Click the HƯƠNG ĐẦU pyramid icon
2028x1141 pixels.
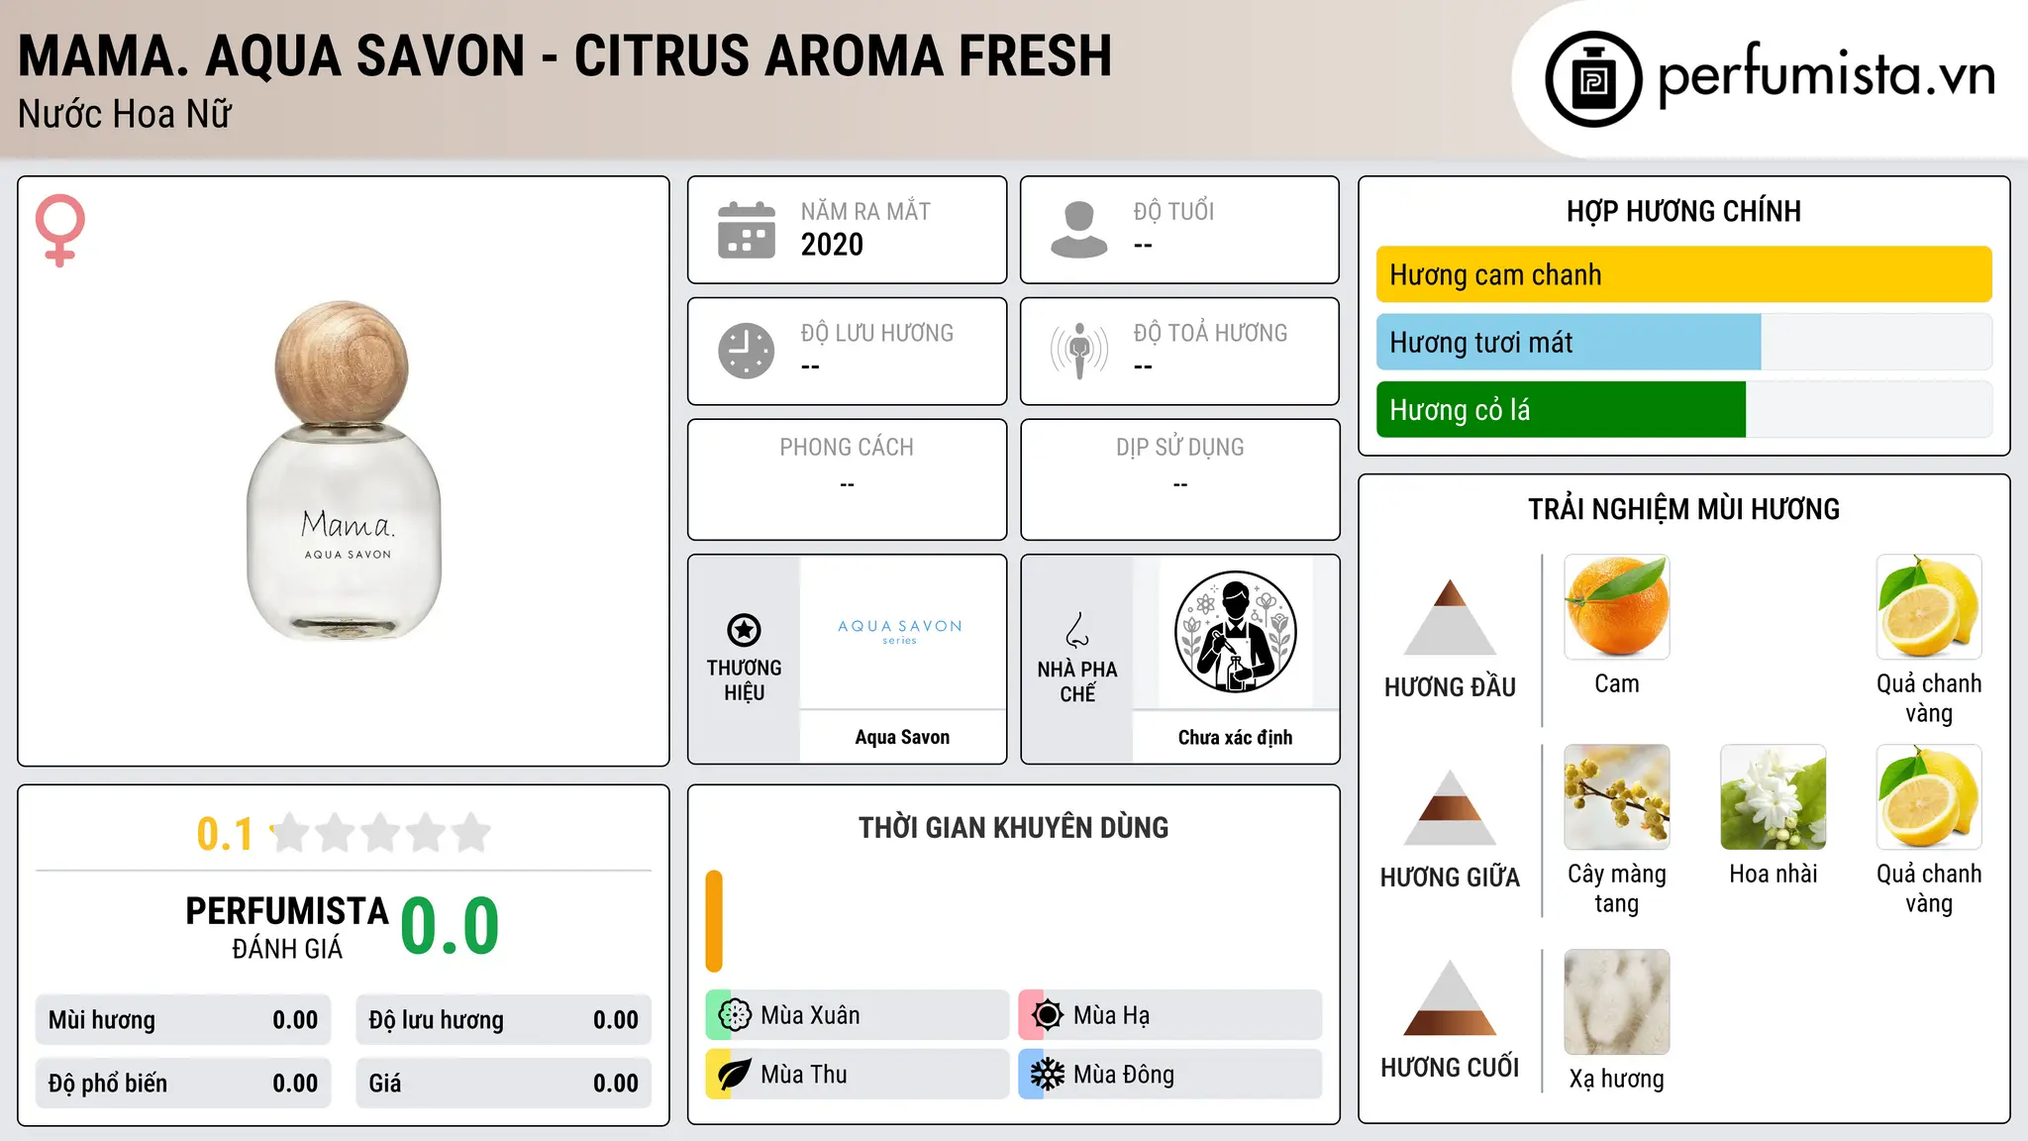(1450, 617)
